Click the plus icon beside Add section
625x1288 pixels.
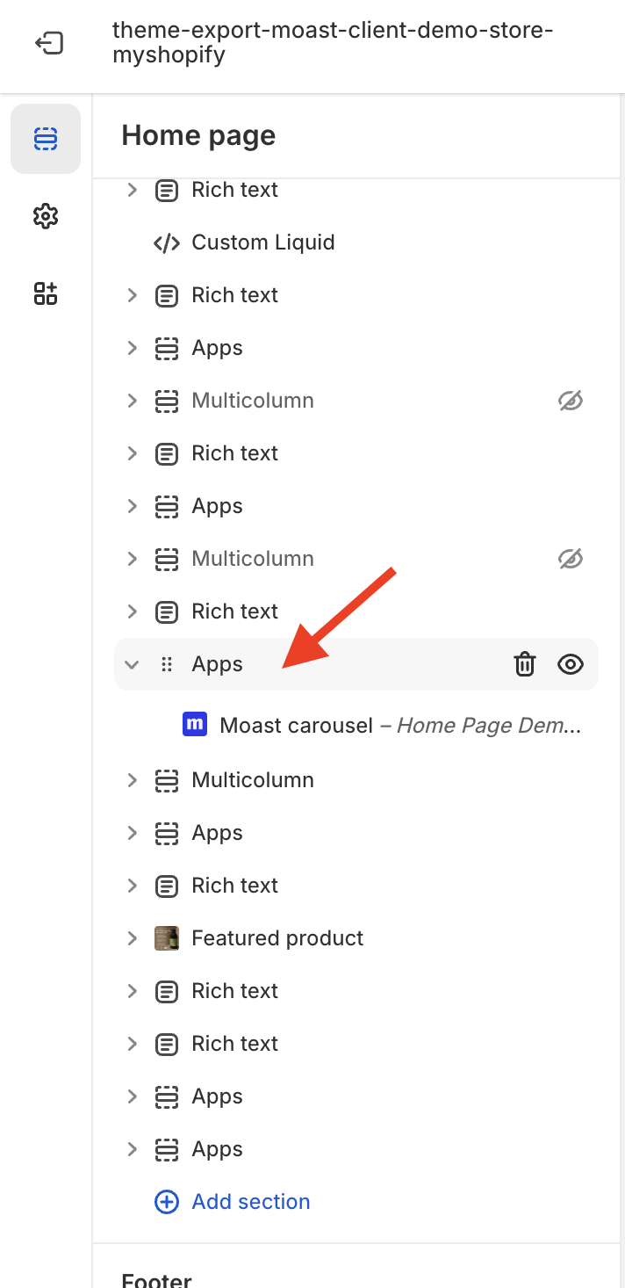click(167, 1202)
